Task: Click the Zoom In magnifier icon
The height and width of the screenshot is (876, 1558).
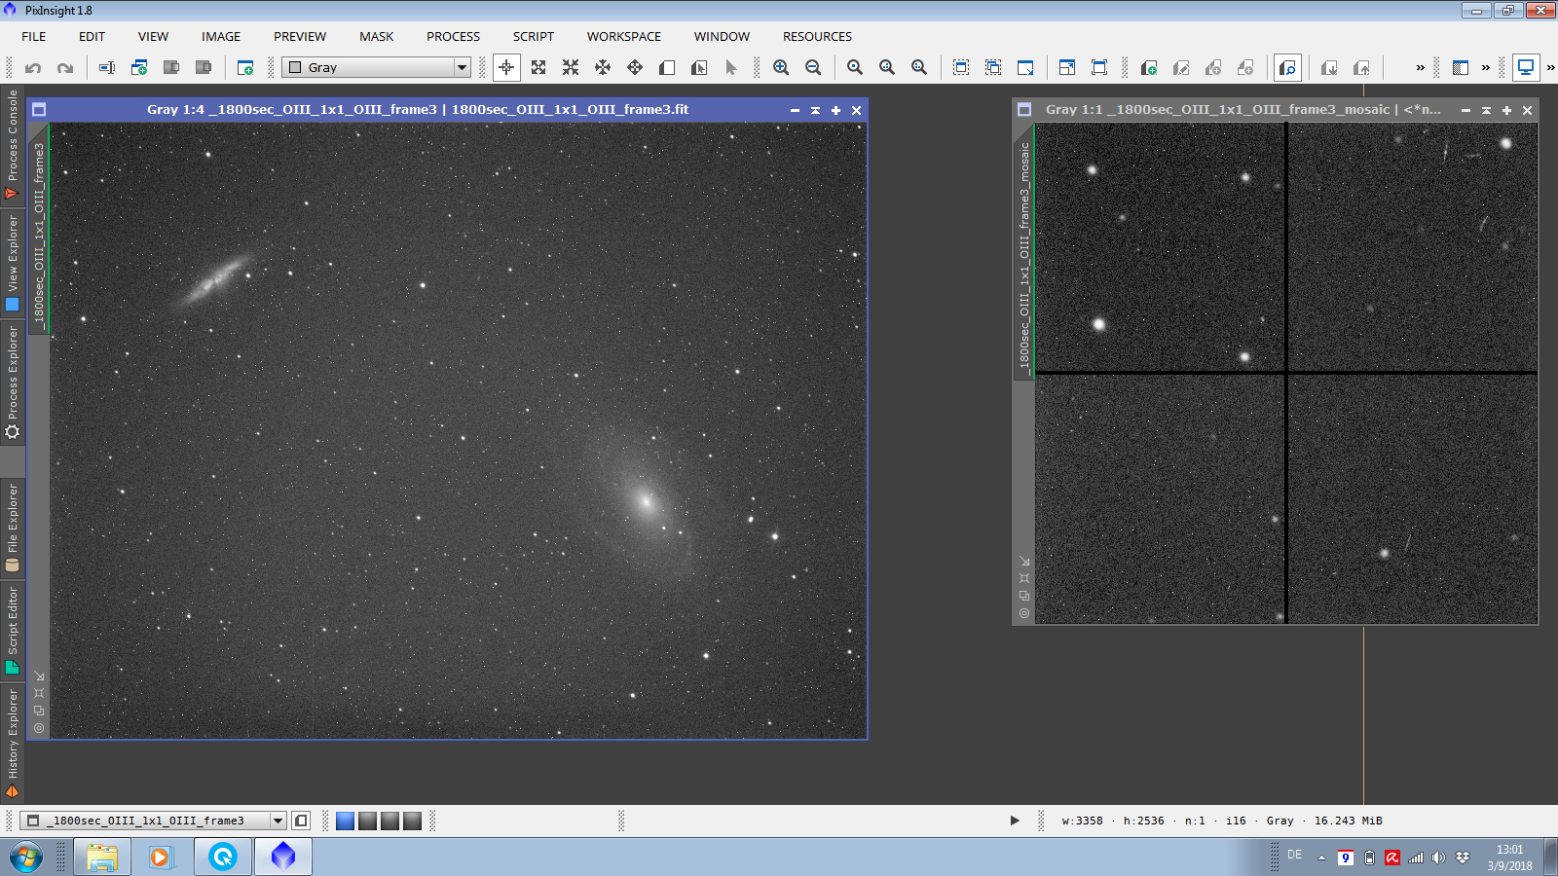Action: click(x=781, y=68)
